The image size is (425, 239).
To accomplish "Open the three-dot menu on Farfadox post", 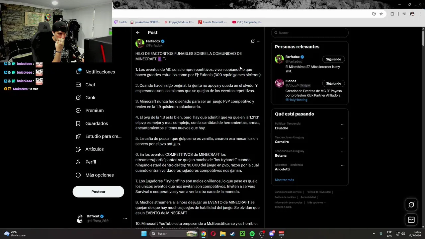I will 259,41.
